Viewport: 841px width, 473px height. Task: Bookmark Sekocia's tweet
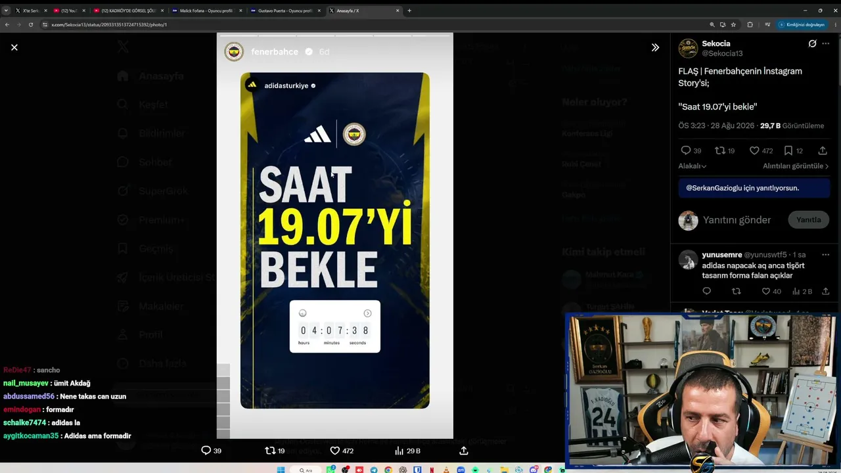point(788,150)
